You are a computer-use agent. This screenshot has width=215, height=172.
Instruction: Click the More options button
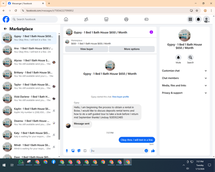[132, 49]
